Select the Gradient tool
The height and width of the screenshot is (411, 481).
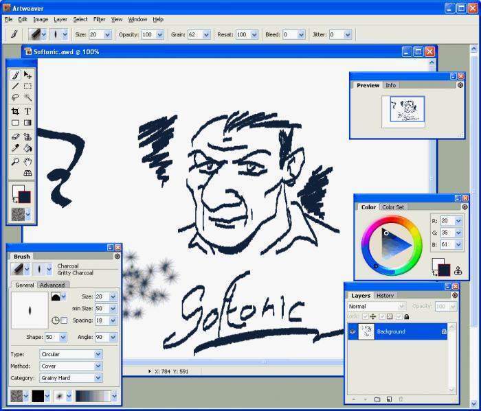27,123
